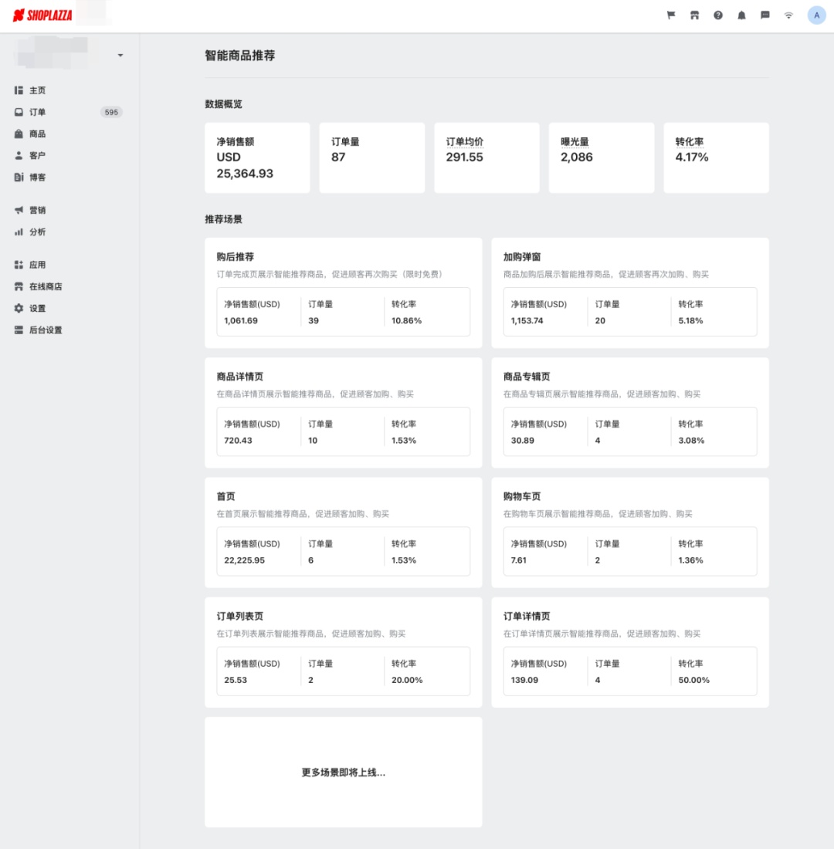Click the USD 25,364.93 net sales value

click(245, 165)
